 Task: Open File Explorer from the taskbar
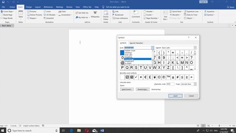79,130
